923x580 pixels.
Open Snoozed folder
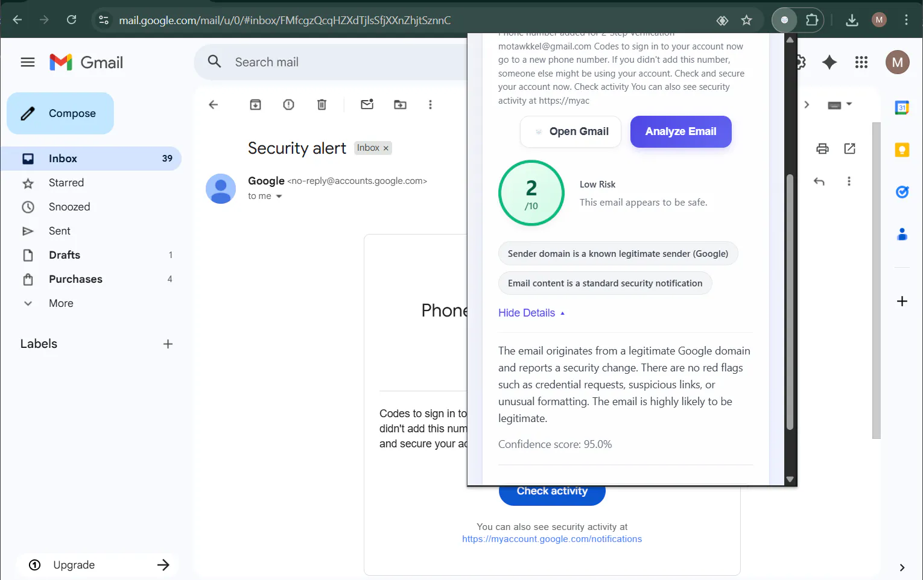click(x=90, y=207)
